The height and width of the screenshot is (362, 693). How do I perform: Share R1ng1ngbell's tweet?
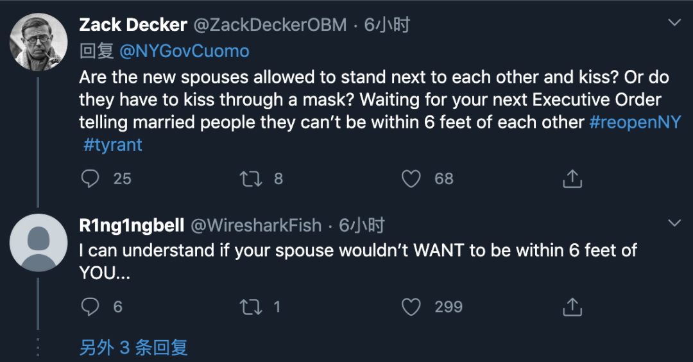tap(572, 307)
